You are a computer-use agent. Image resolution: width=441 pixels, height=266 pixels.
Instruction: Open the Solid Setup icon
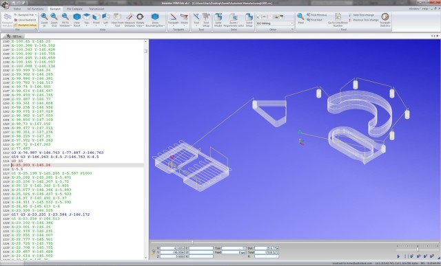click(x=249, y=20)
